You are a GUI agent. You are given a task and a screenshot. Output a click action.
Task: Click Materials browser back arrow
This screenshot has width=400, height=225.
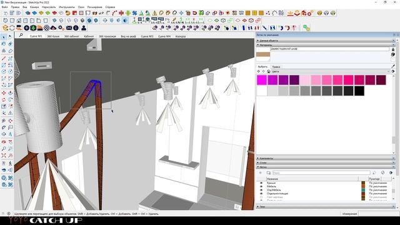coord(259,71)
